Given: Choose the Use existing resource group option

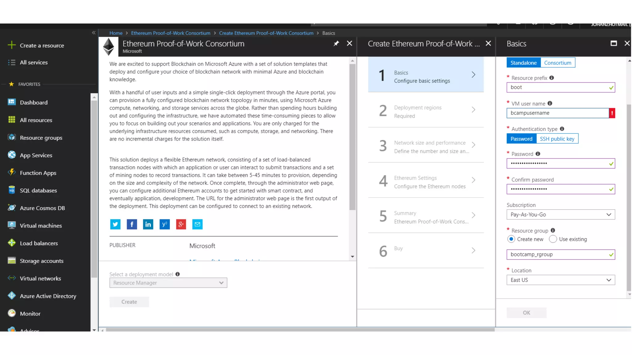Looking at the screenshot, I should click(553, 239).
